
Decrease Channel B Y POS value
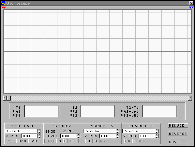(x=157, y=137)
